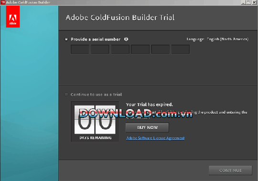Select 'Continue to use as a trial' option
The width and height of the screenshot is (258, 181).
point(66,95)
